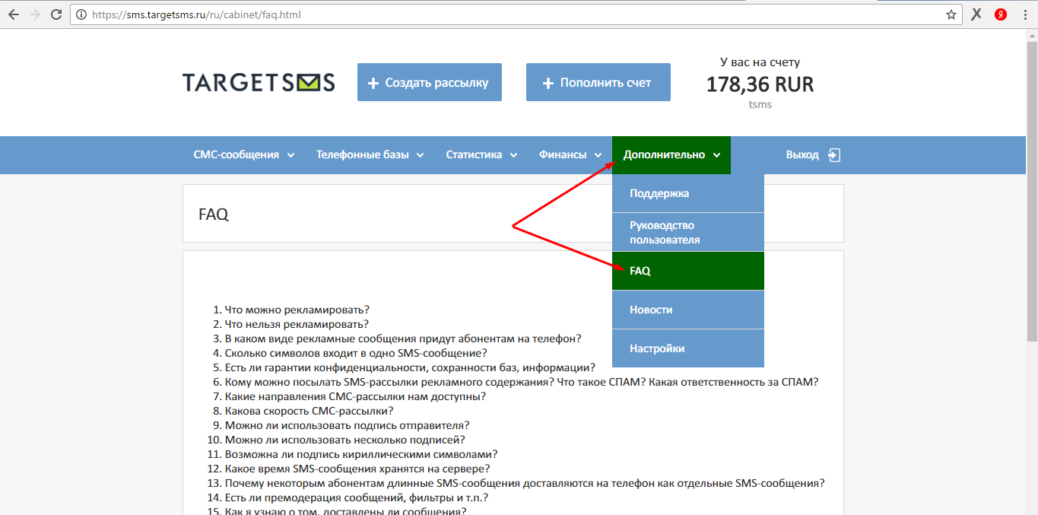The width and height of the screenshot is (1038, 515).
Task: Click question Что нельзя рекламировать?
Action: (297, 324)
